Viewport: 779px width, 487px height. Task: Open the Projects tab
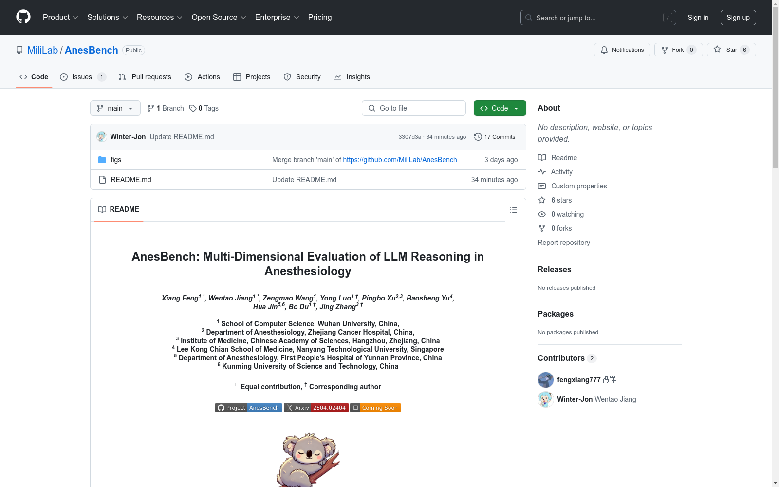click(x=252, y=77)
